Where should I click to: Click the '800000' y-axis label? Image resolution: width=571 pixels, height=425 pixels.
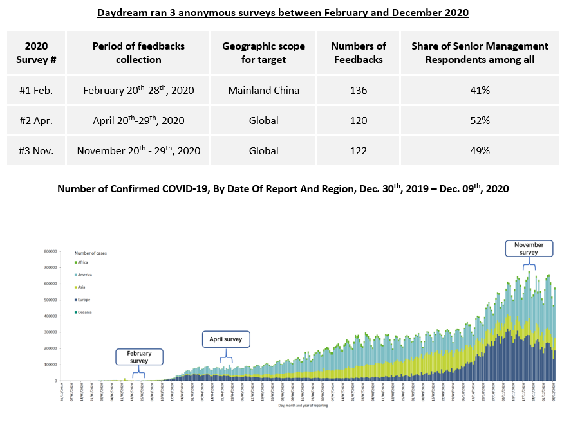[x=51, y=251]
